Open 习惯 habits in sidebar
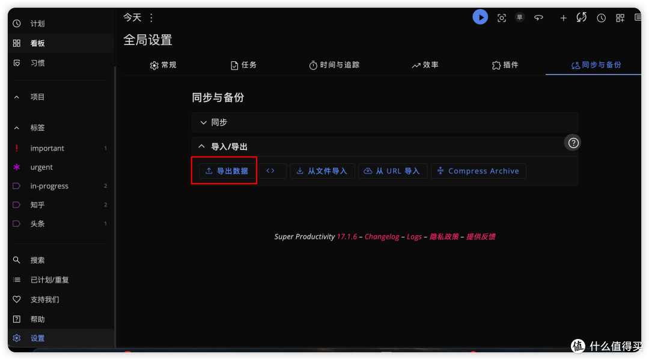Screen dimensions: 649x360 tap(61, 63)
